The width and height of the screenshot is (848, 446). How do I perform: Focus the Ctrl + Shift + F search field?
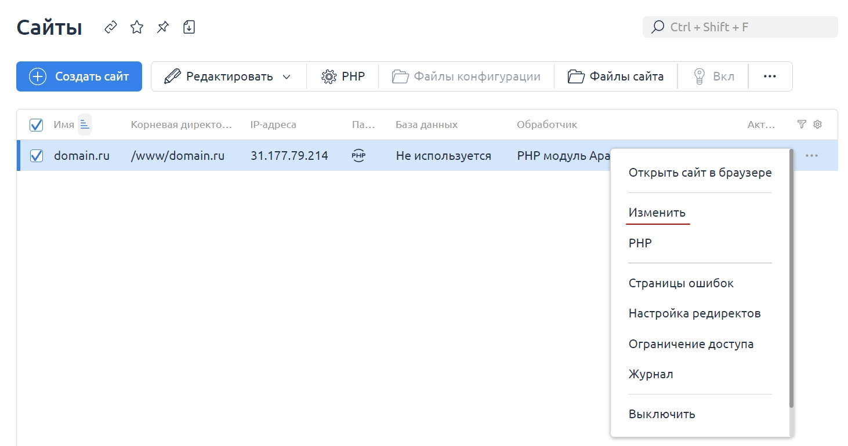(740, 27)
